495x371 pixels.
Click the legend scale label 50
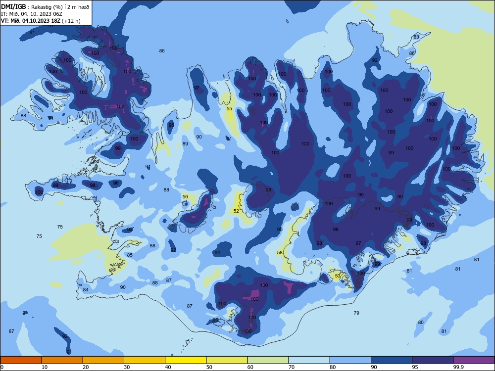click(x=209, y=367)
